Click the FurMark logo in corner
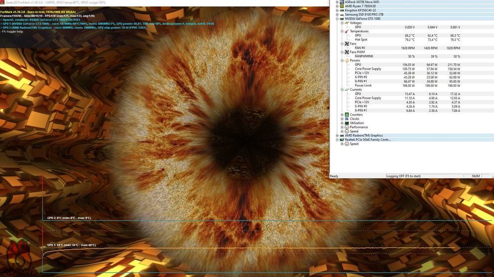 coord(18,257)
